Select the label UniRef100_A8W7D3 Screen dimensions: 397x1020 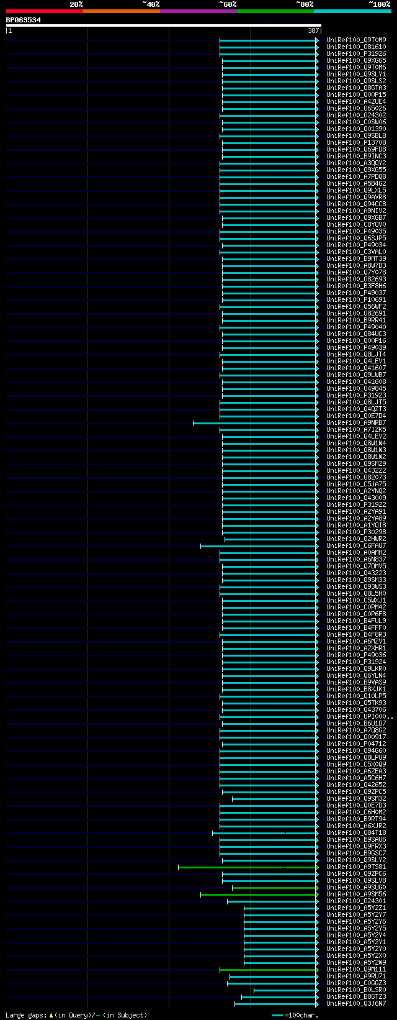[x=356, y=265]
